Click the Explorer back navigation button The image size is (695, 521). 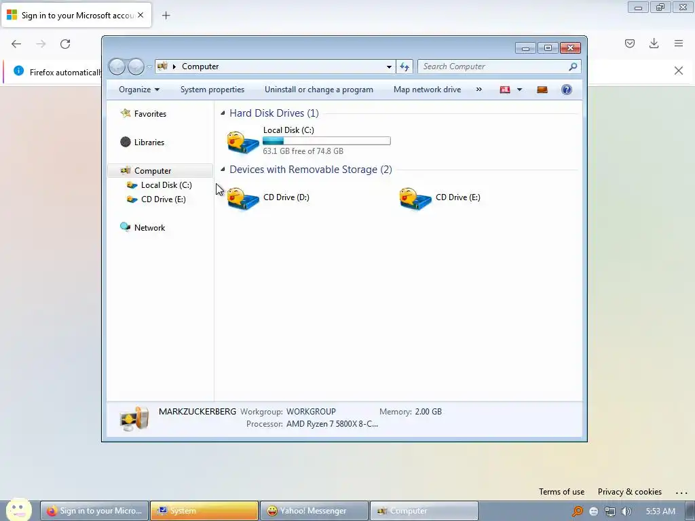117,66
